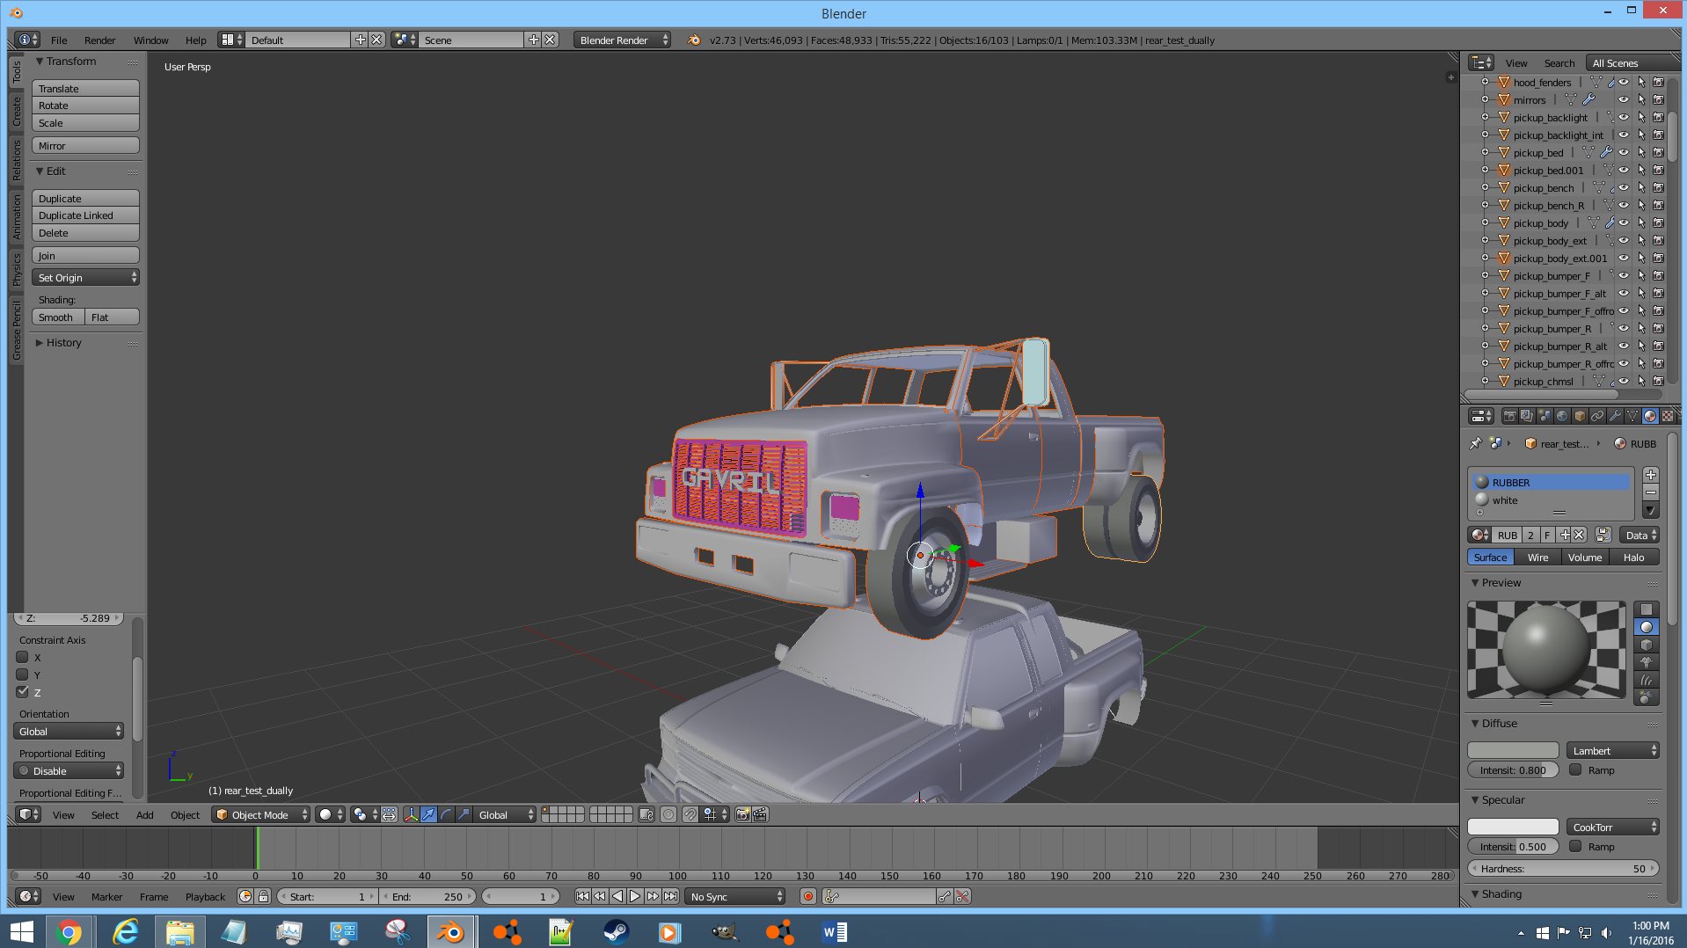
Task: Click the Translate button
Action: coord(85,88)
